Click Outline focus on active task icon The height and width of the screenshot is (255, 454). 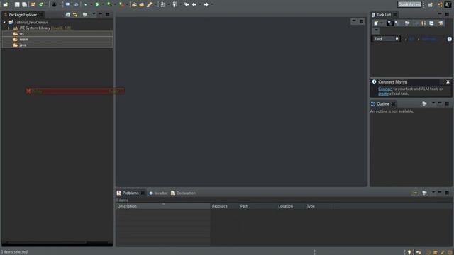point(424,104)
